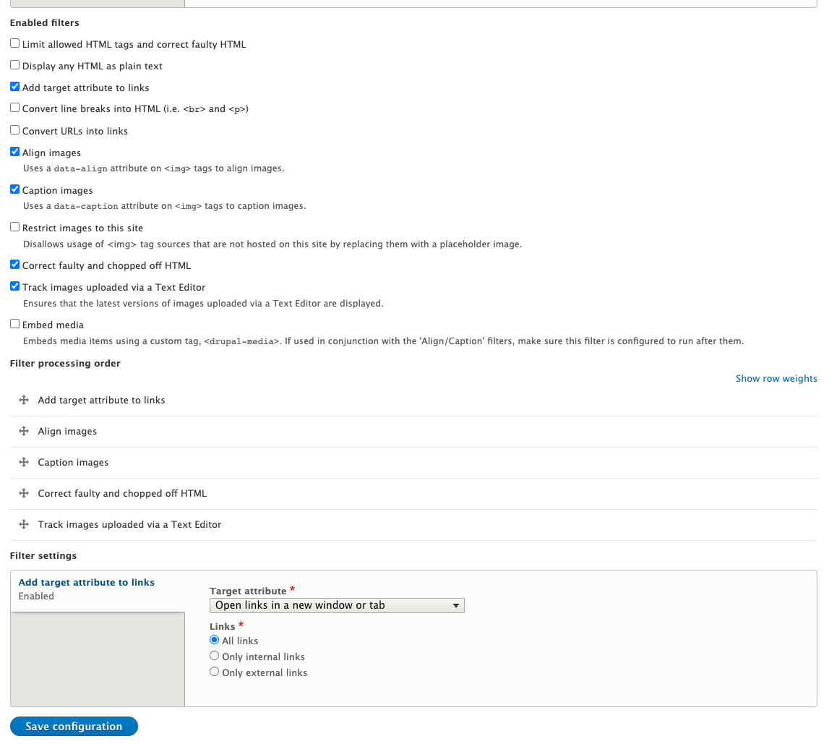Grab the drag handle for Add target attribute to links
Image resolution: width=829 pixels, height=744 pixels.
click(24, 399)
